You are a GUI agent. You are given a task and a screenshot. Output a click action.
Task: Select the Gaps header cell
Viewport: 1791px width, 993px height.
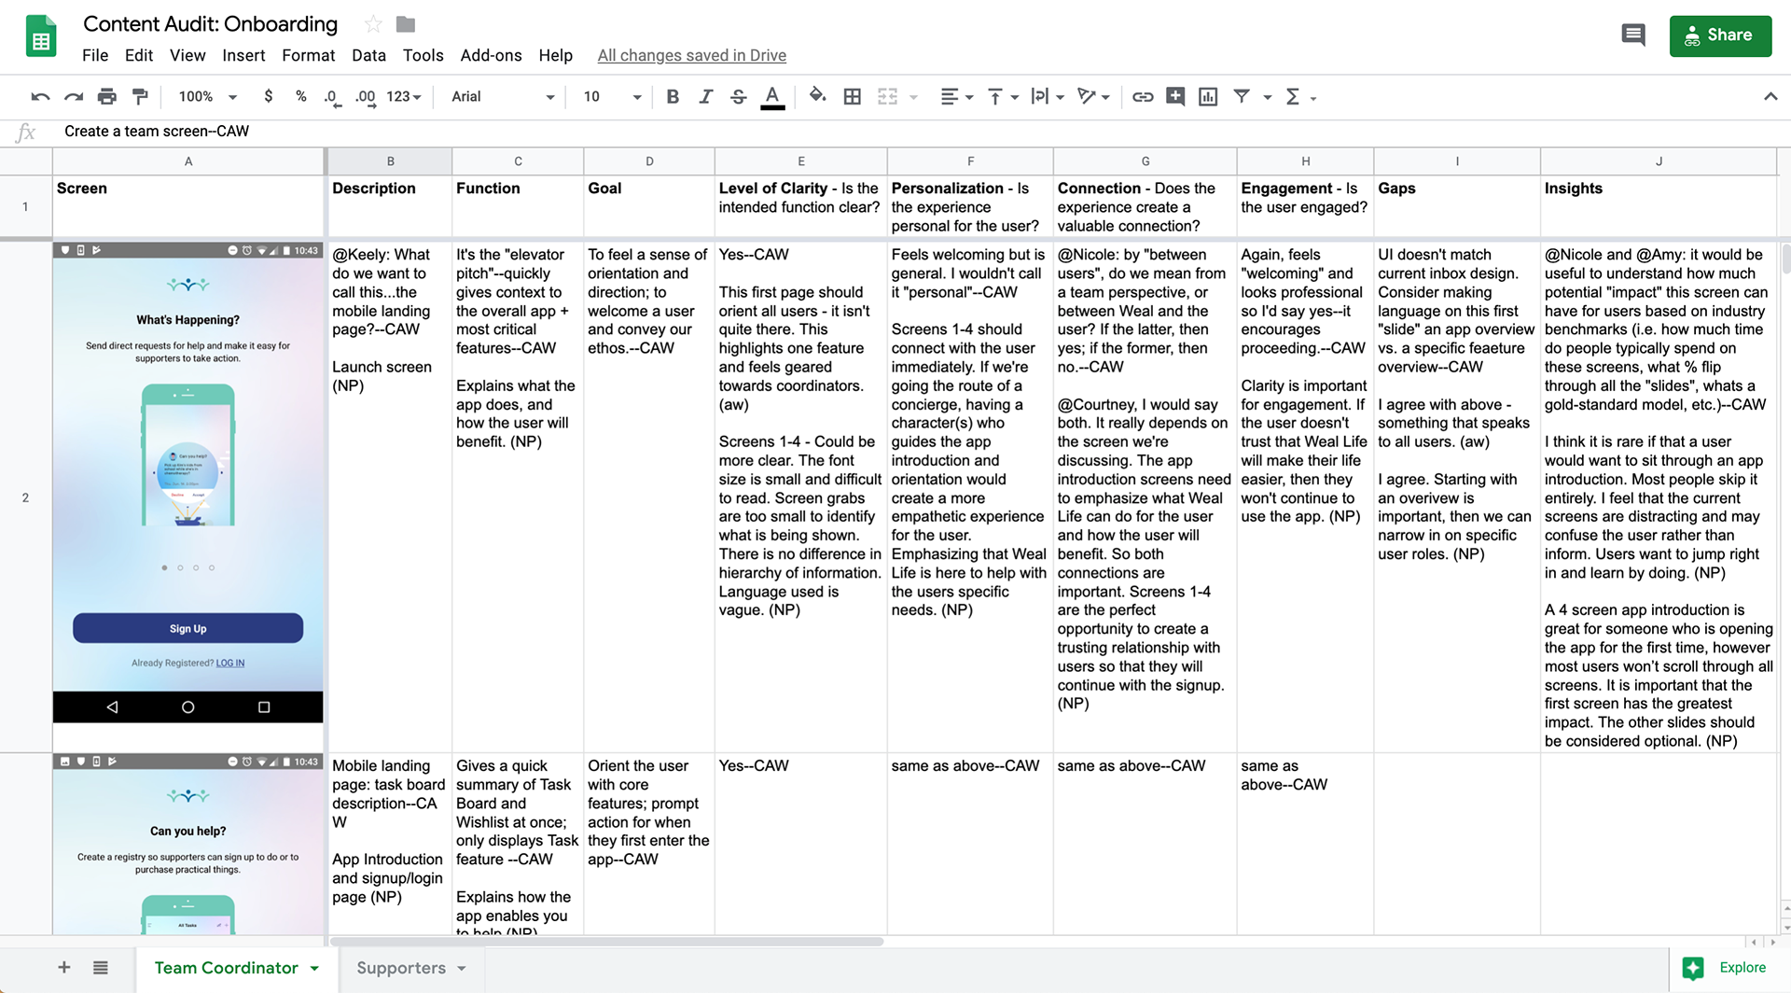pyautogui.click(x=1456, y=206)
